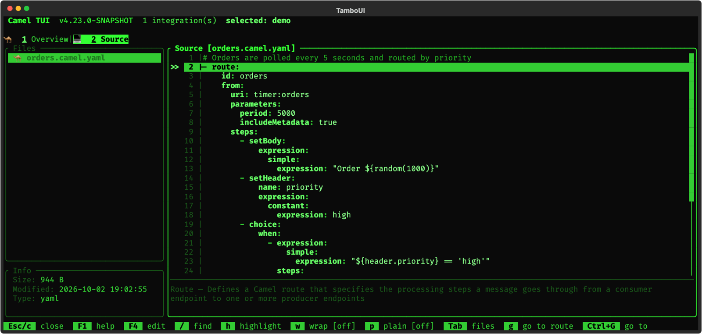The image size is (702, 334).
Task: Click the v4.23.0-SNAPSHOT version text
Action: point(96,21)
